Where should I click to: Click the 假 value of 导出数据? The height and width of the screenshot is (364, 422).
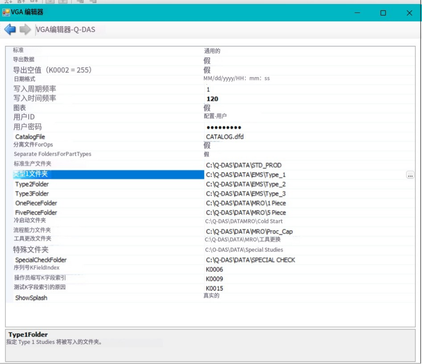(x=207, y=61)
